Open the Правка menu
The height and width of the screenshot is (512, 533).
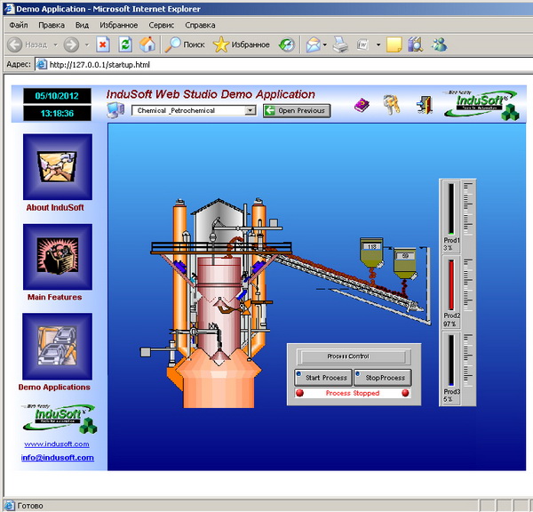point(52,25)
